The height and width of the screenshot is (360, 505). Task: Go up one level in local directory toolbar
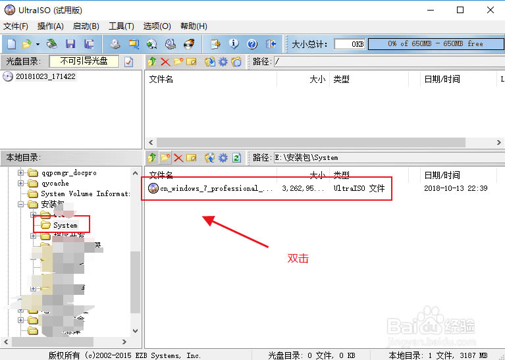coord(151,157)
